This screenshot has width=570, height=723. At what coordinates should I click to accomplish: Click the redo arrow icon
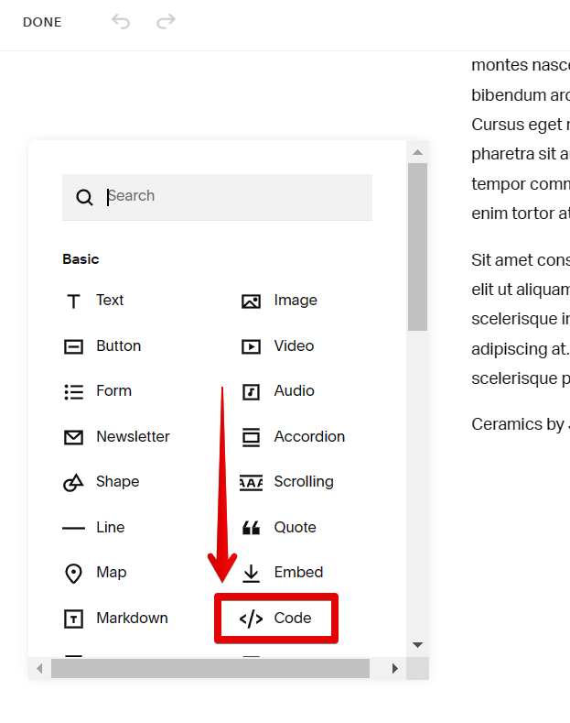(x=166, y=21)
